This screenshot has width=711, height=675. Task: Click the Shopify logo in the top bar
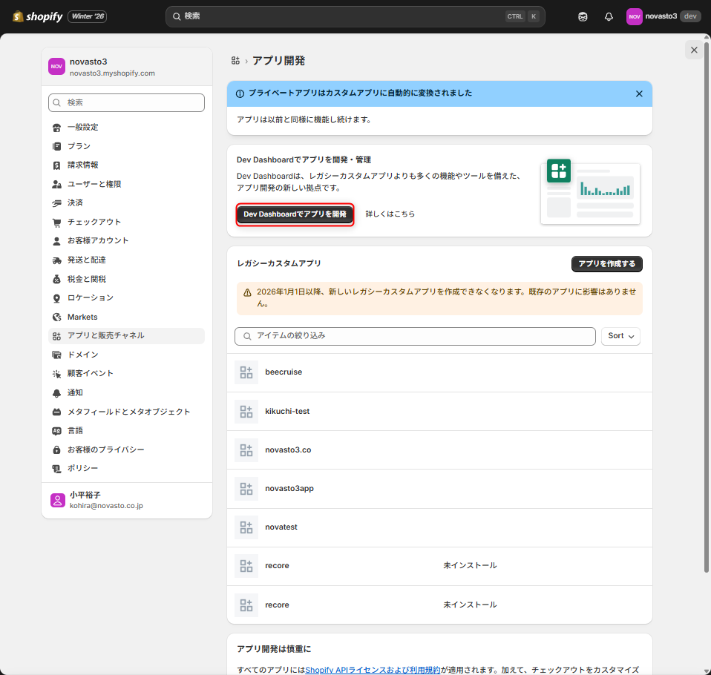37,16
